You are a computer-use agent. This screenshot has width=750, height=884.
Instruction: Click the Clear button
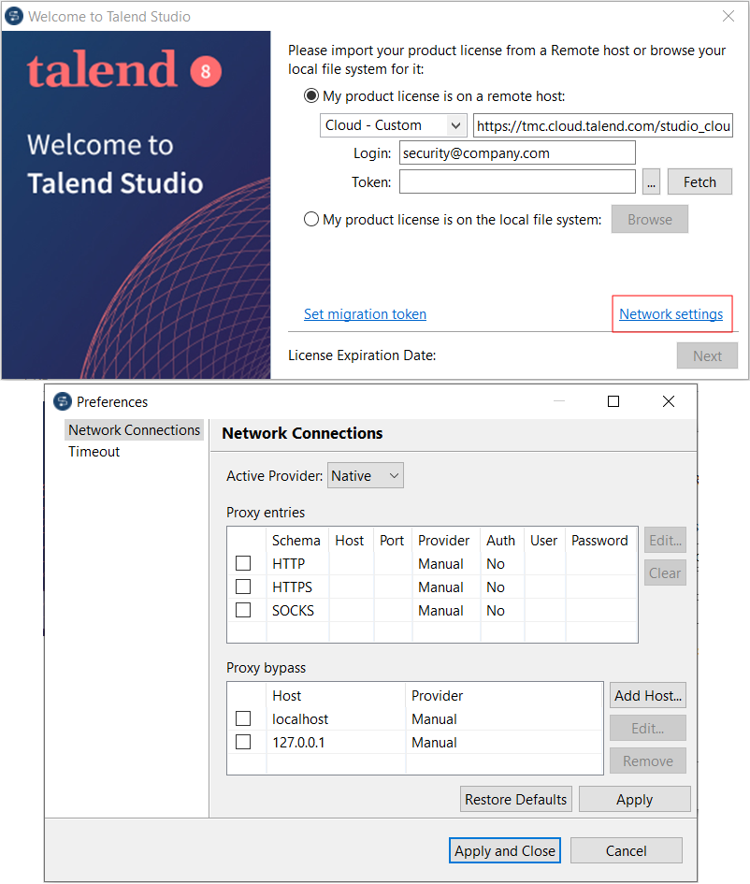pos(665,572)
